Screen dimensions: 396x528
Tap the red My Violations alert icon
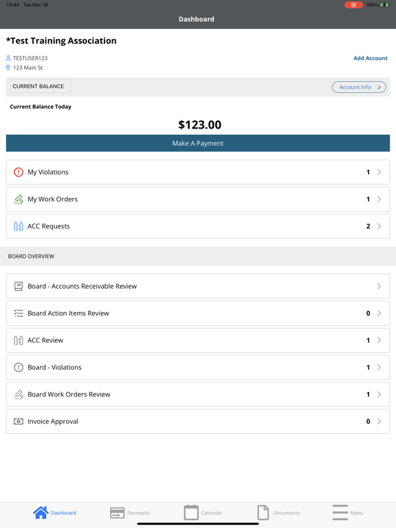[19, 172]
